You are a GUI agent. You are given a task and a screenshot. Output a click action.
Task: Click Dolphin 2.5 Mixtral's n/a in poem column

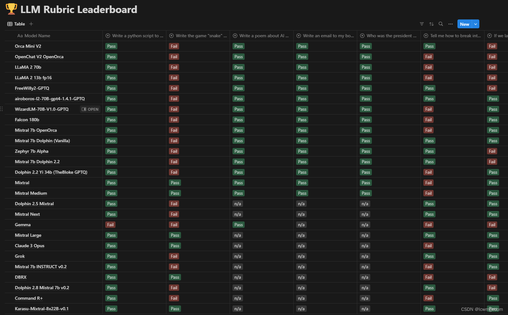tap(238, 204)
